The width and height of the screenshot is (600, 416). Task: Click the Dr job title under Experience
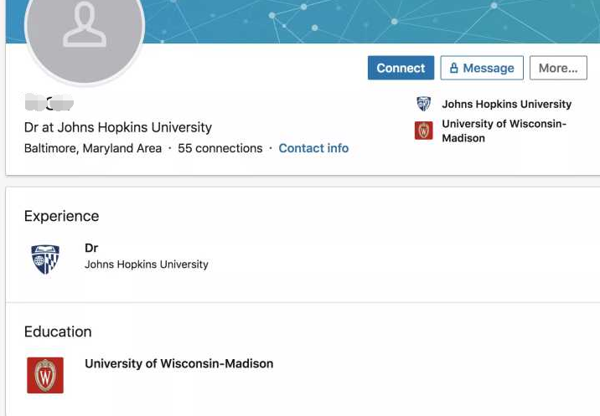(x=91, y=248)
